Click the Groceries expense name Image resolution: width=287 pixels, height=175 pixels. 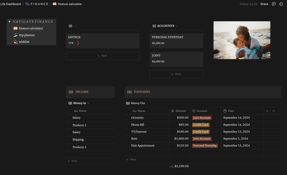pos(137,118)
